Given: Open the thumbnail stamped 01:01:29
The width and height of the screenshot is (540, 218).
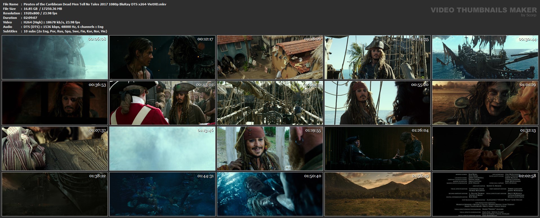Looking at the screenshot, I should 485,103.
